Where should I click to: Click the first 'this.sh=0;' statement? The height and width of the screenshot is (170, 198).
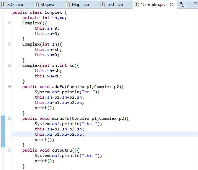tap(47, 28)
